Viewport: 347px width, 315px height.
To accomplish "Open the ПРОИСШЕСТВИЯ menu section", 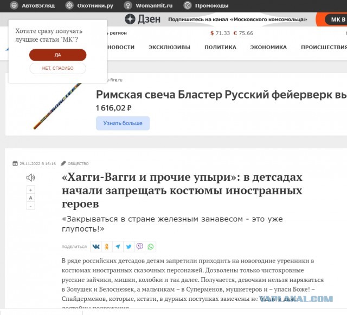I will coord(324,47).
